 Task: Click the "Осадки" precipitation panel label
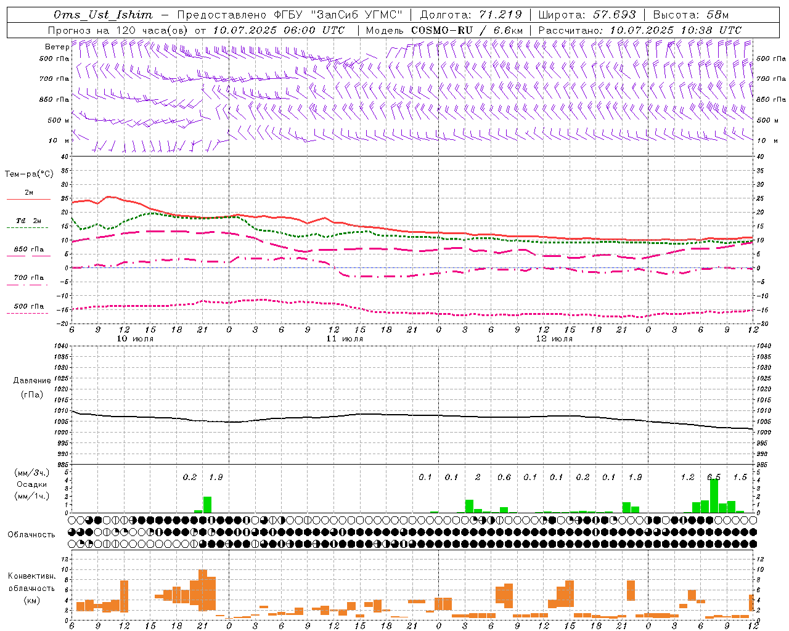coord(31,484)
